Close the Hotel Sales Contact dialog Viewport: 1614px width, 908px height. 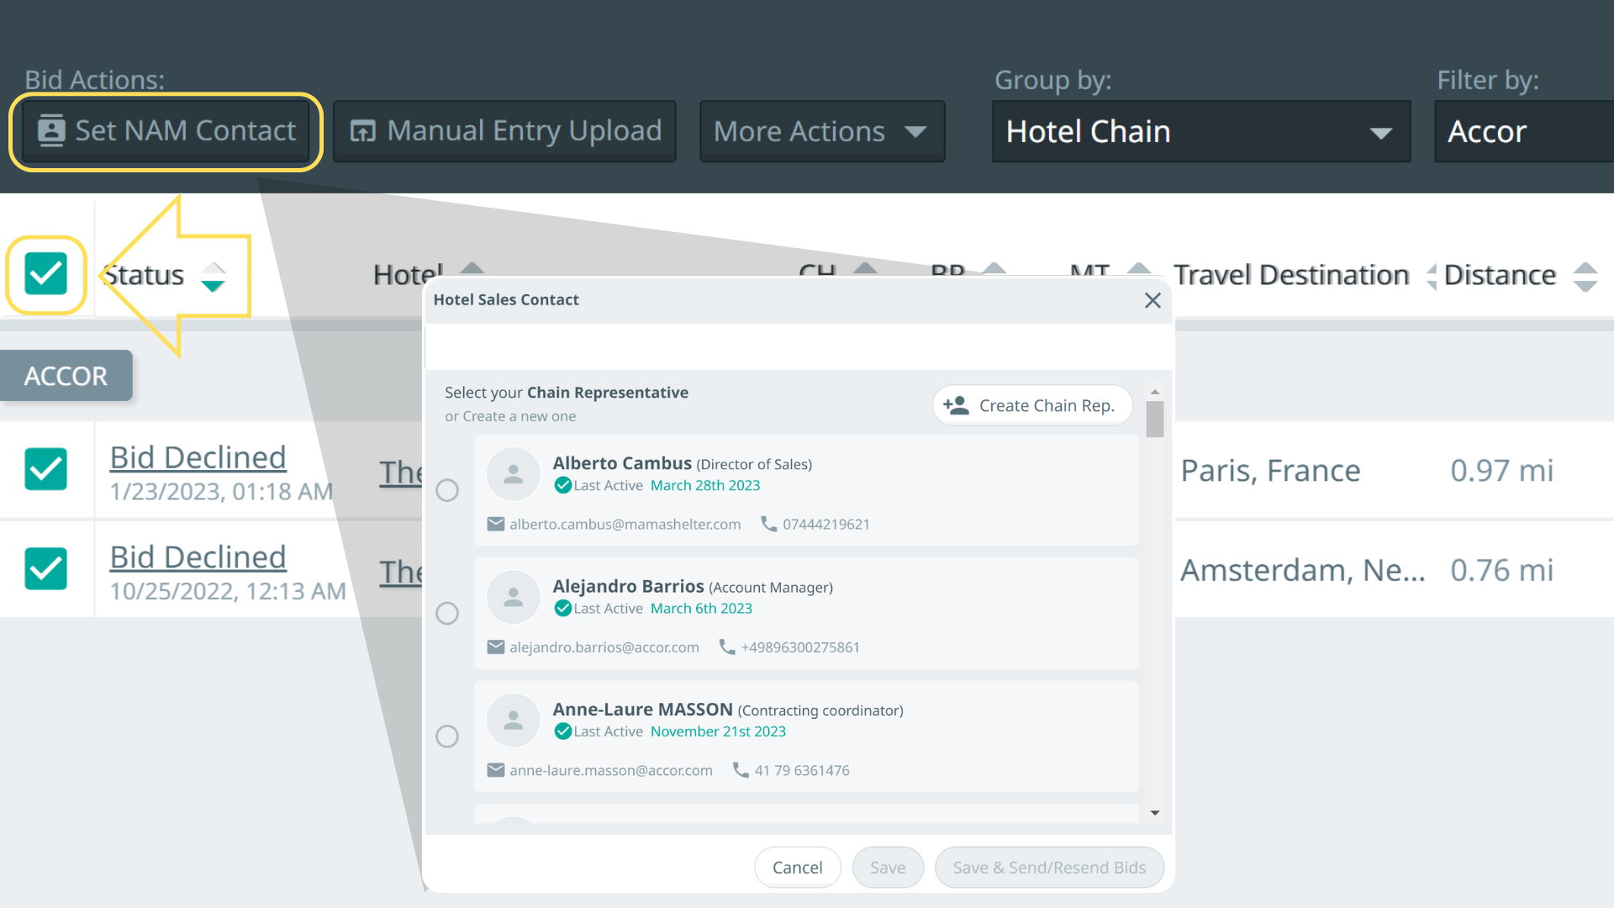1152,300
